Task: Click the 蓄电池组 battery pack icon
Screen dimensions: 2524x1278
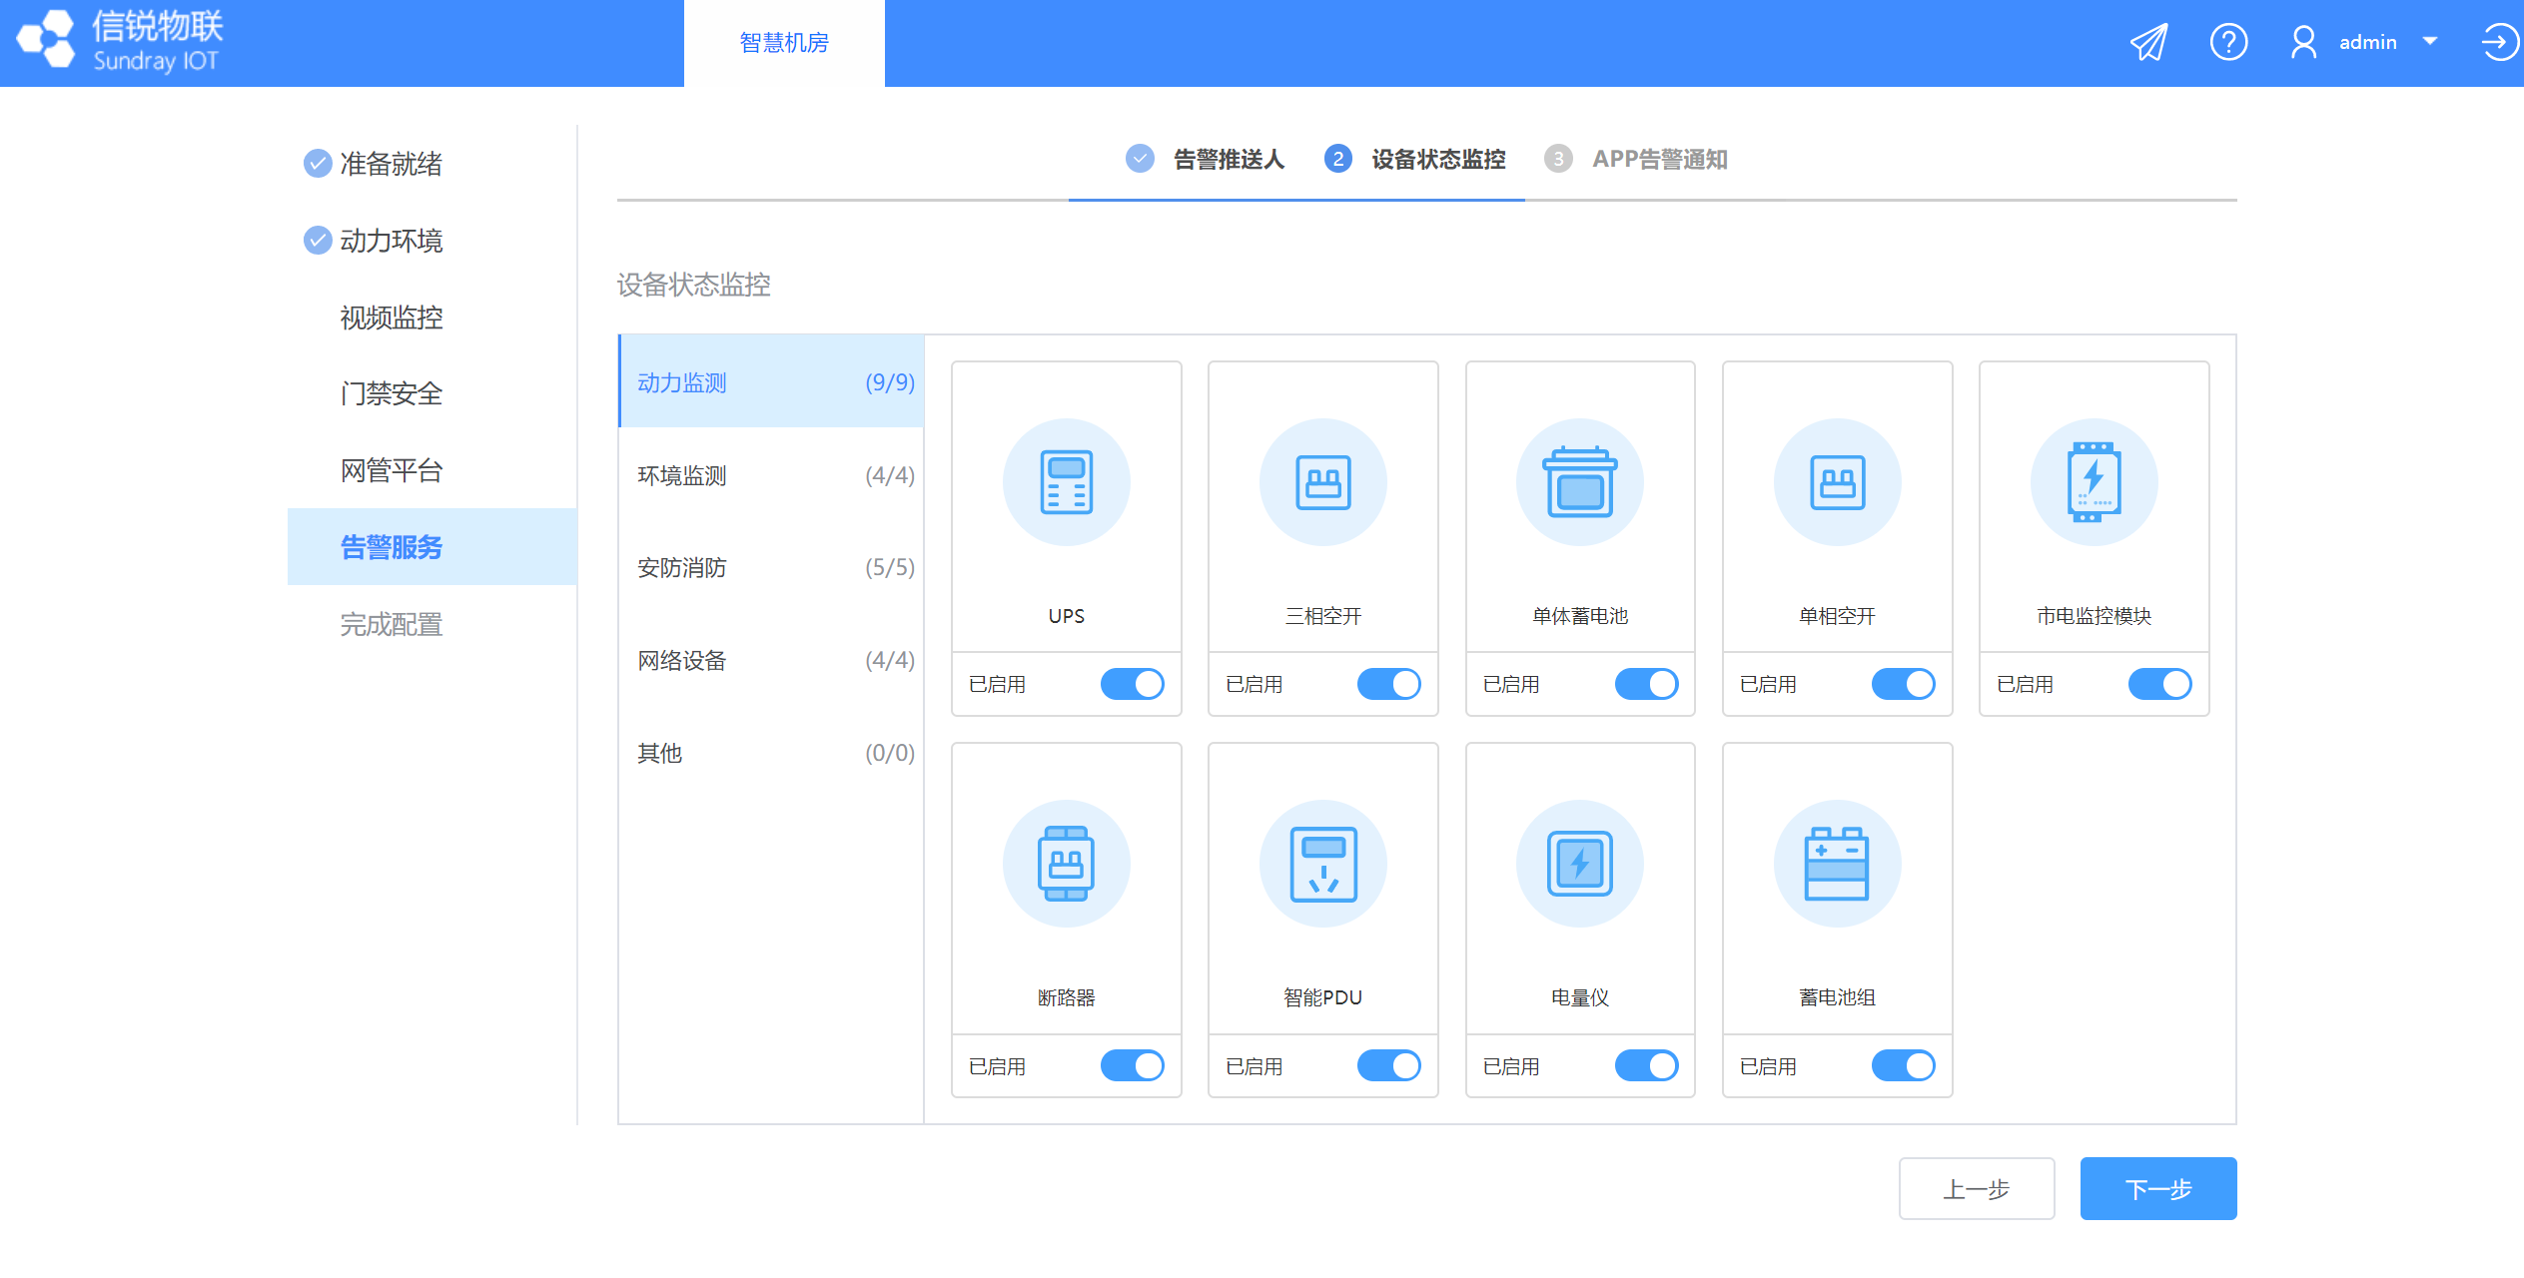Action: (1836, 864)
